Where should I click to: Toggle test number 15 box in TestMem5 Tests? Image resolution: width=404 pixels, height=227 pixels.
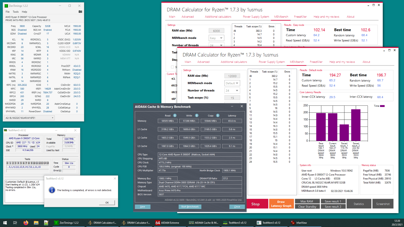pos(48,163)
